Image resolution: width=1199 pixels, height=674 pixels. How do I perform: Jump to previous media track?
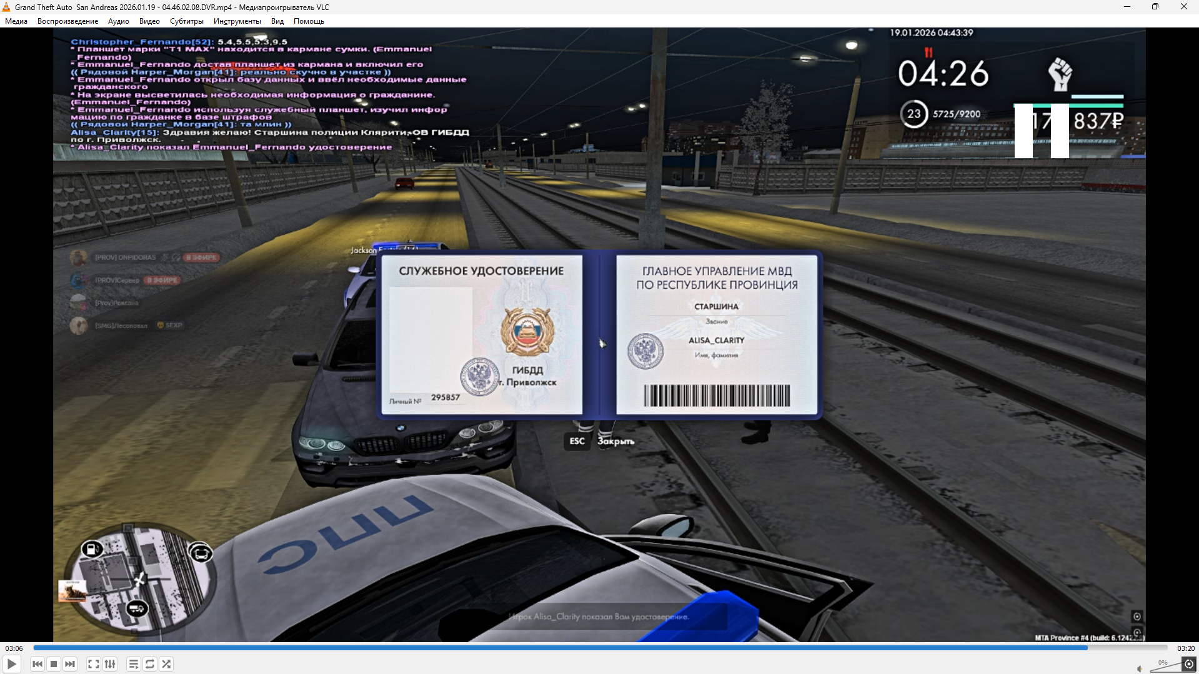tap(37, 664)
